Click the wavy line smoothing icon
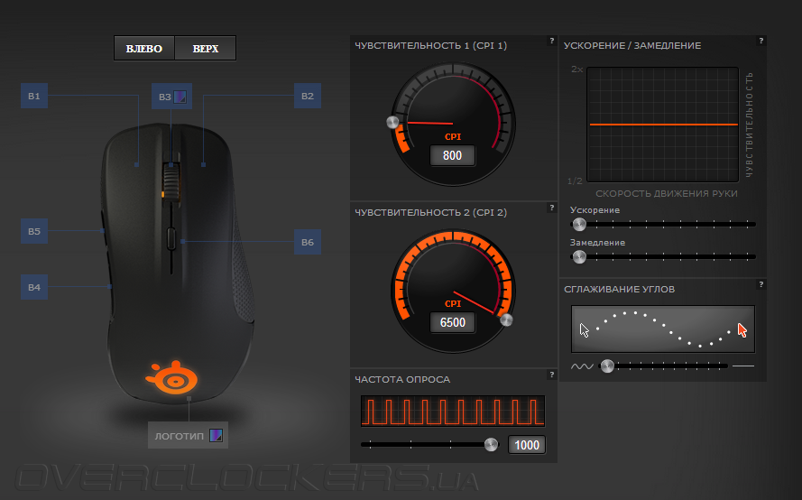The width and height of the screenshot is (802, 500). [x=582, y=366]
